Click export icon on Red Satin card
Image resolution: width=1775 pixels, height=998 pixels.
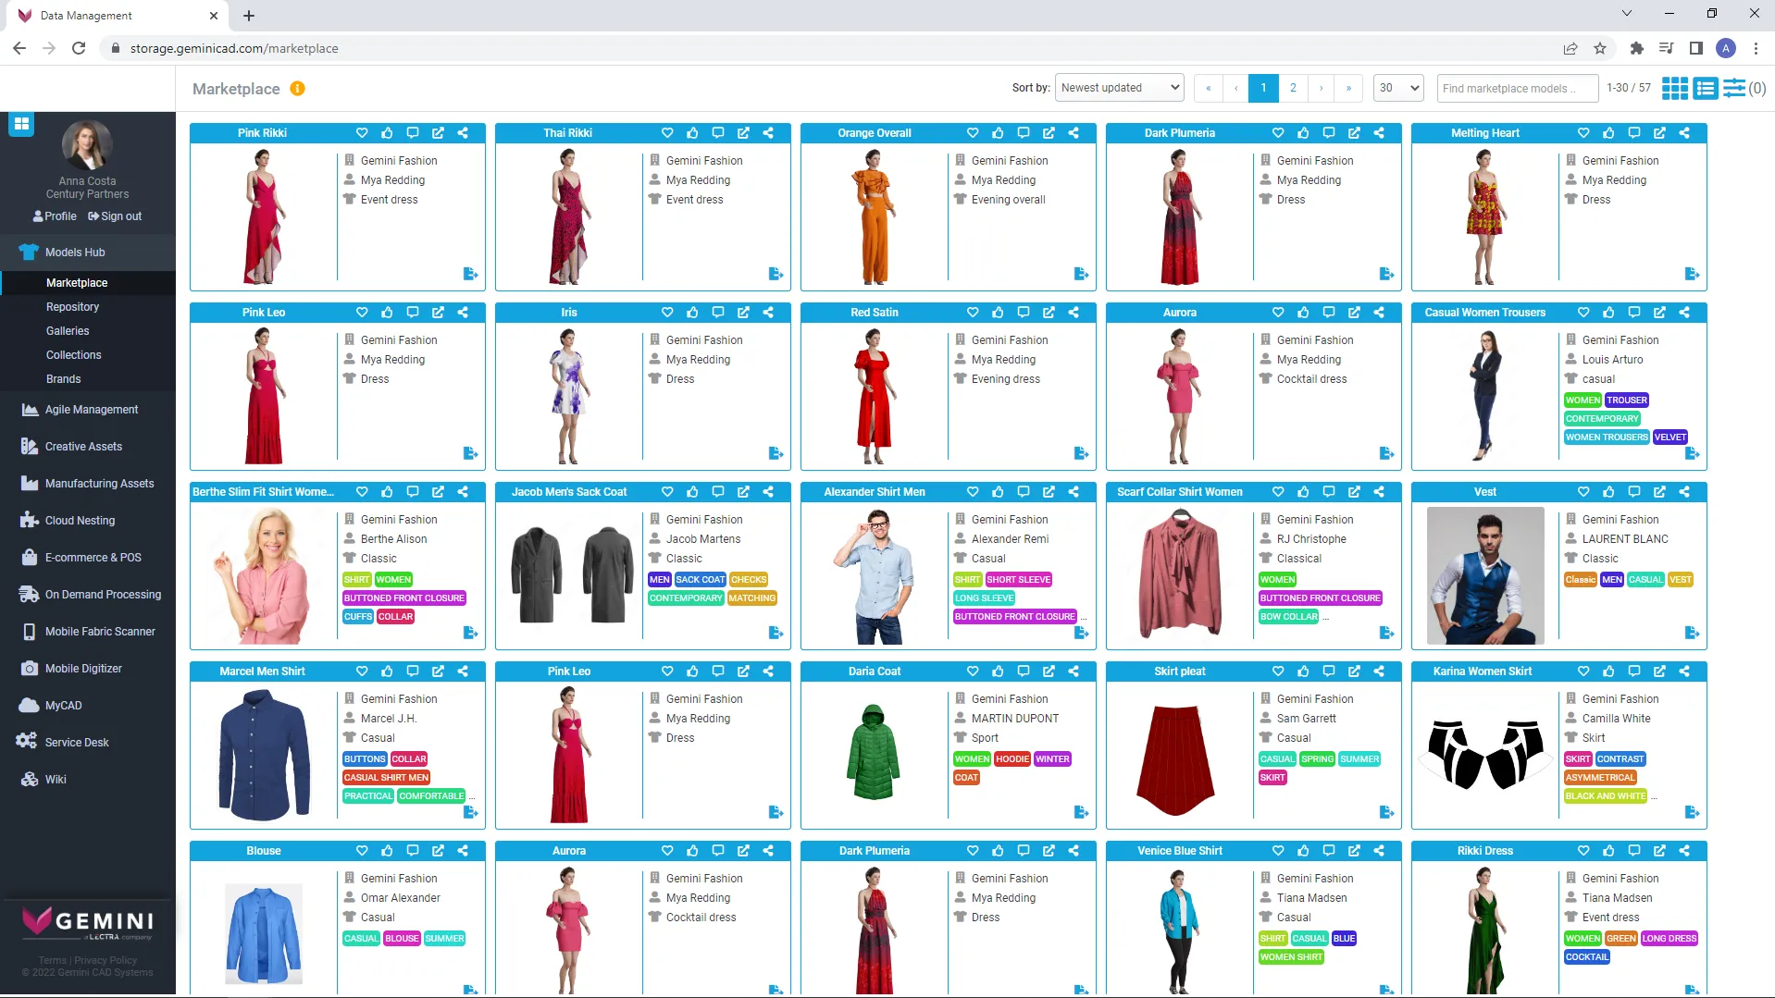pos(1081,453)
